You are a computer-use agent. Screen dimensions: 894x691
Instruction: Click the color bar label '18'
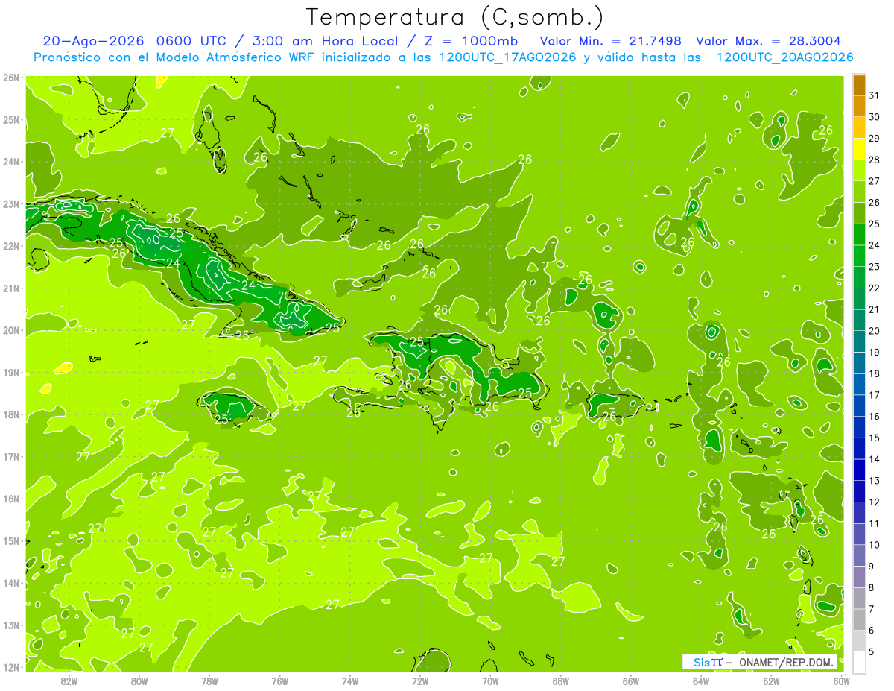point(874,373)
